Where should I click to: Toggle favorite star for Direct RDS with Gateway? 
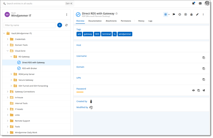[116, 13]
